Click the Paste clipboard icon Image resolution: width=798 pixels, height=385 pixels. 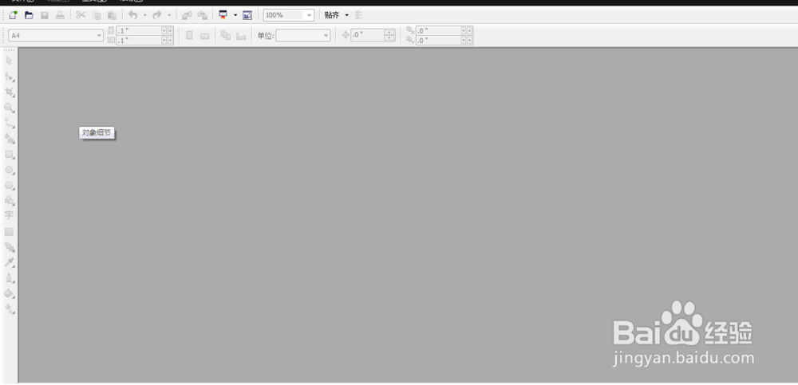pos(112,15)
